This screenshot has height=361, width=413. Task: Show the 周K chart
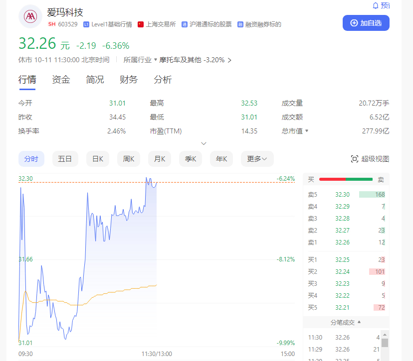129,159
